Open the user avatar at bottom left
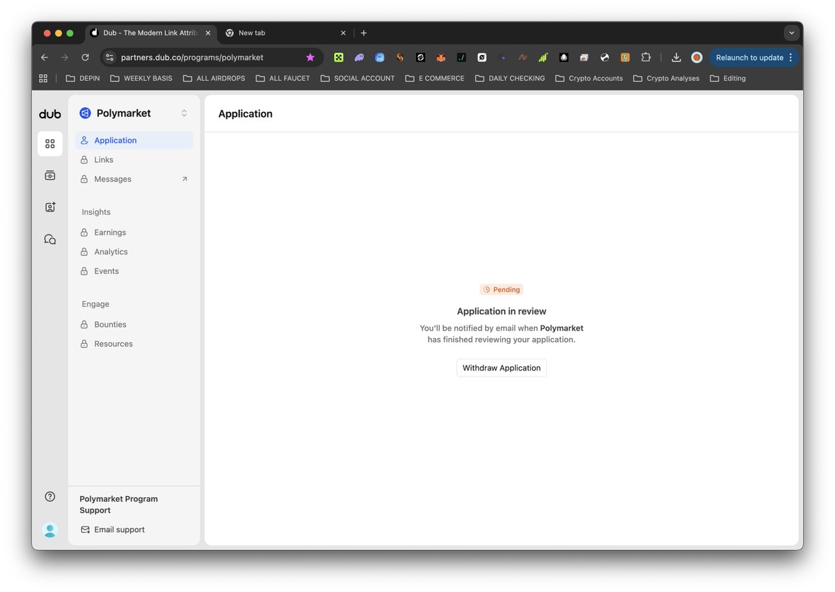The image size is (835, 592). 50,530
